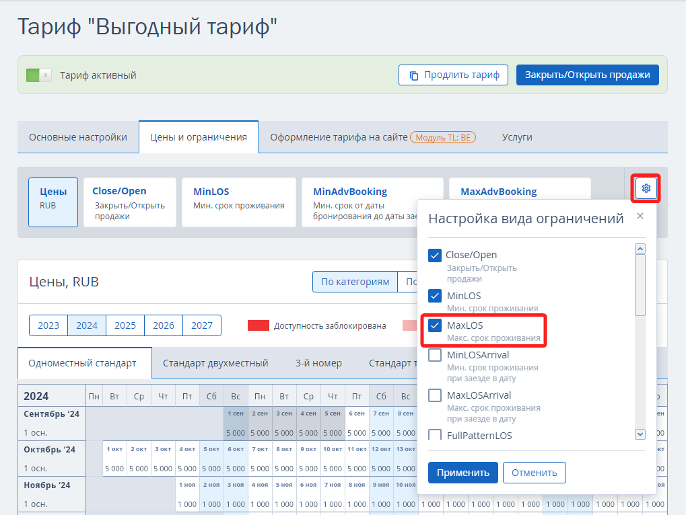Enable the MaxLOSArrival checkbox
Viewport: 686px width, 515px height.
435,395
